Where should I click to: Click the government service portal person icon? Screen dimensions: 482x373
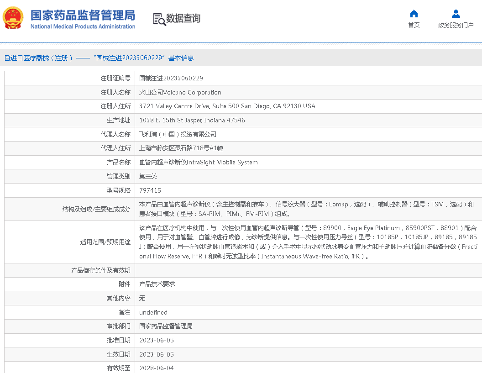pos(456,14)
